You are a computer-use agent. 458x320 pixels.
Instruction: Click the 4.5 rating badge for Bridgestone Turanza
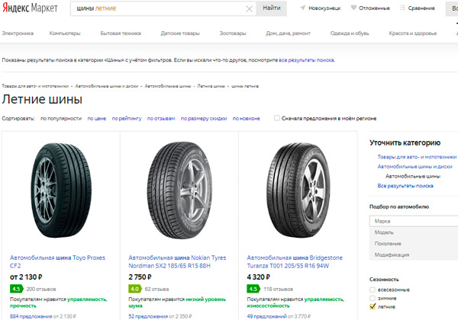pos(253,290)
